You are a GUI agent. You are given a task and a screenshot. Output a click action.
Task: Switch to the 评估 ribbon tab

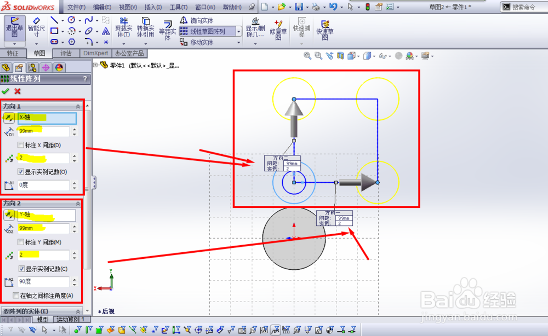(66, 54)
